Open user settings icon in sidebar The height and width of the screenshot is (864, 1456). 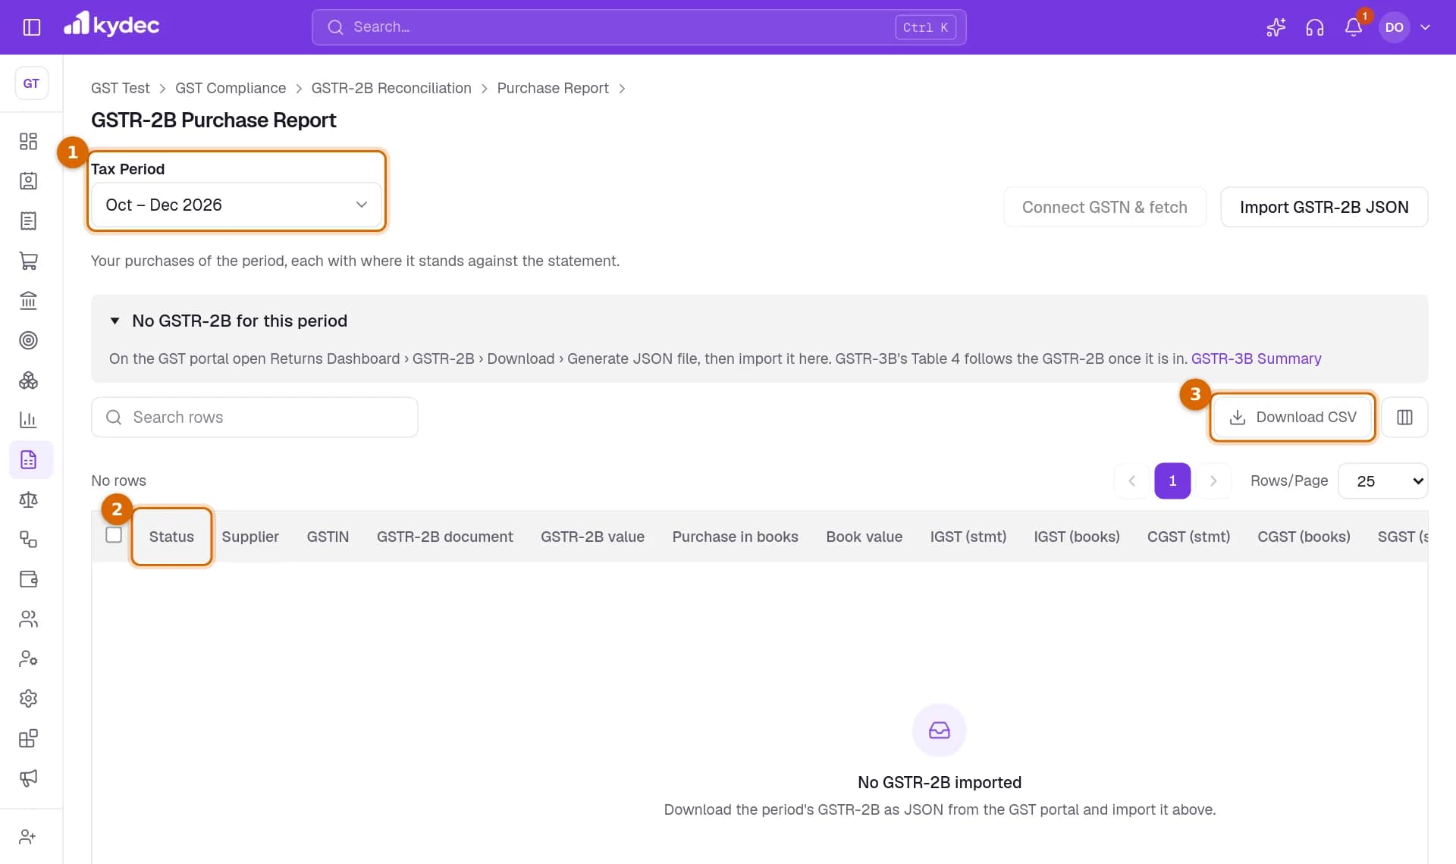point(28,659)
